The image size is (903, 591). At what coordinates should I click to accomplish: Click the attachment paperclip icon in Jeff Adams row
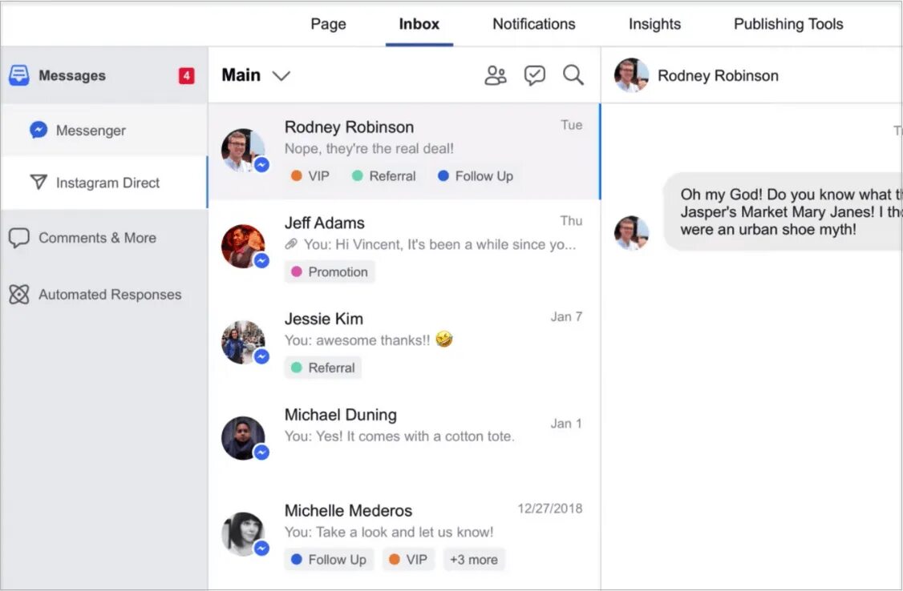pyautogui.click(x=291, y=244)
